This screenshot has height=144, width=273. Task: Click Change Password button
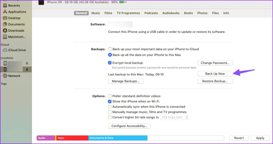(215, 63)
